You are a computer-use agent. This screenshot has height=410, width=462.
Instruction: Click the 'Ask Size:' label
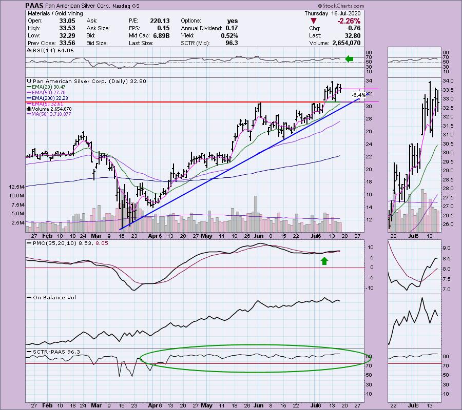(98, 28)
